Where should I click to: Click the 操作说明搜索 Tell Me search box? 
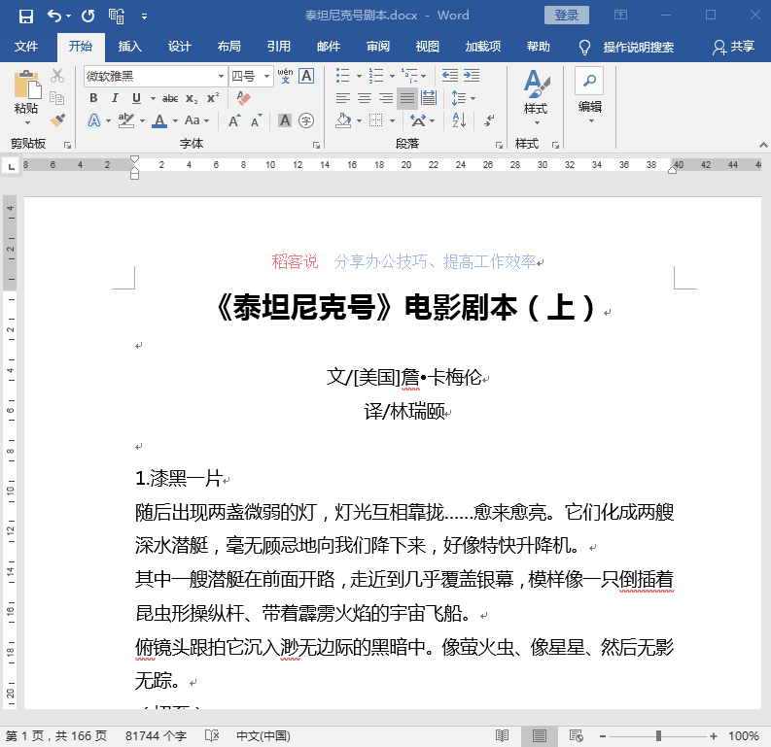pyautogui.click(x=638, y=48)
